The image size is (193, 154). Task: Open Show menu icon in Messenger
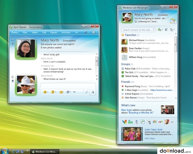tap(172, 30)
